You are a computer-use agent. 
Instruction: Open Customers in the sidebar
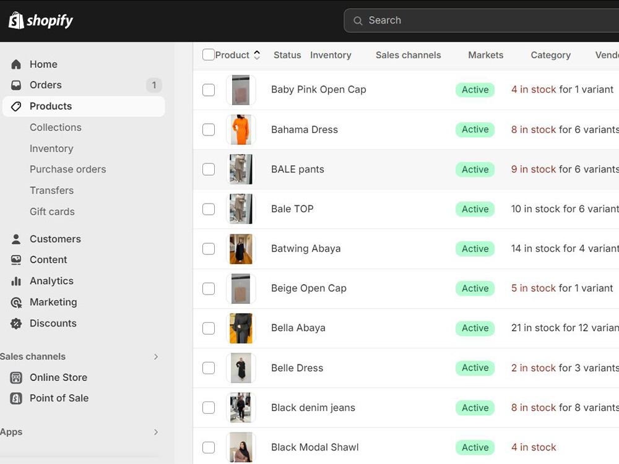(55, 239)
